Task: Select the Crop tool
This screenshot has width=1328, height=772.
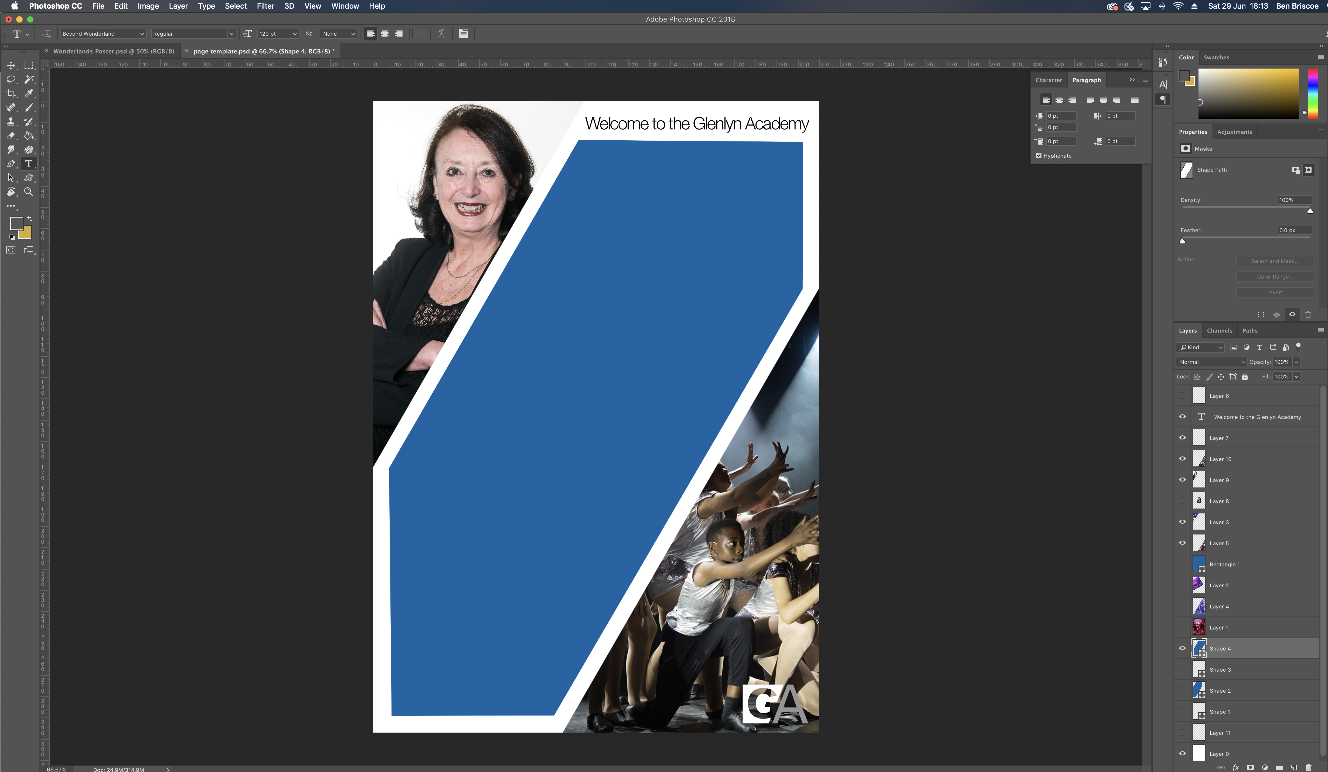Action: coord(11,93)
